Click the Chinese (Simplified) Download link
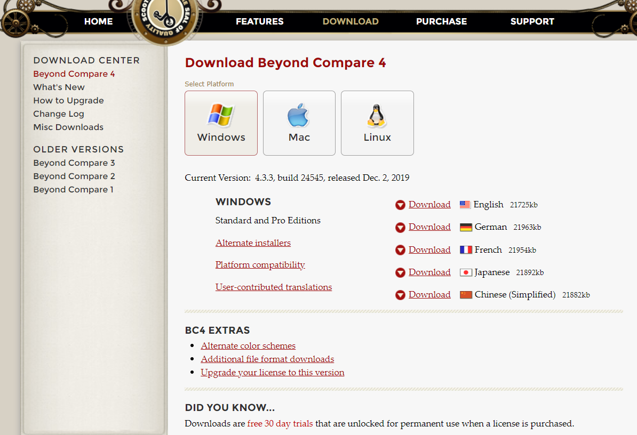637x435 pixels. [x=429, y=295]
